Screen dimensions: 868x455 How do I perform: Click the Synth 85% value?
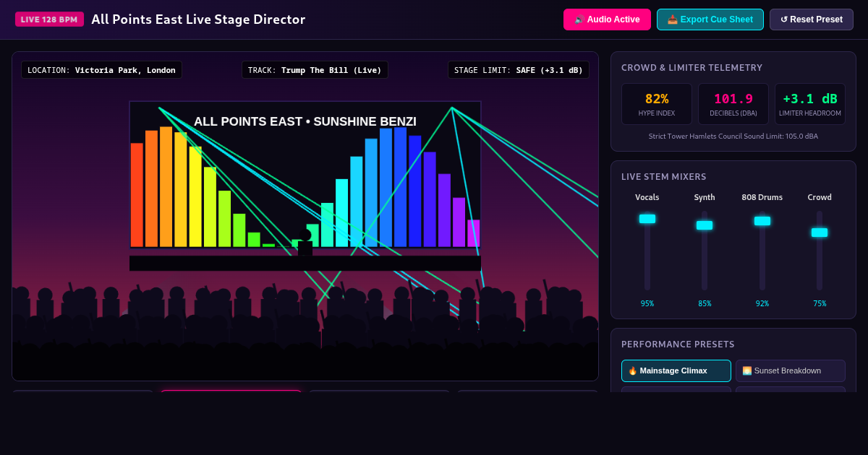pos(705,303)
